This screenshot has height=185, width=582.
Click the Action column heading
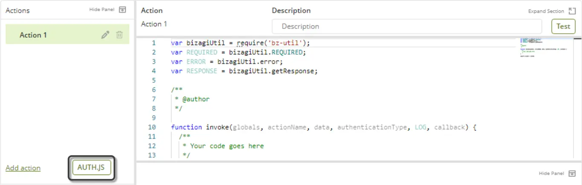click(x=152, y=11)
